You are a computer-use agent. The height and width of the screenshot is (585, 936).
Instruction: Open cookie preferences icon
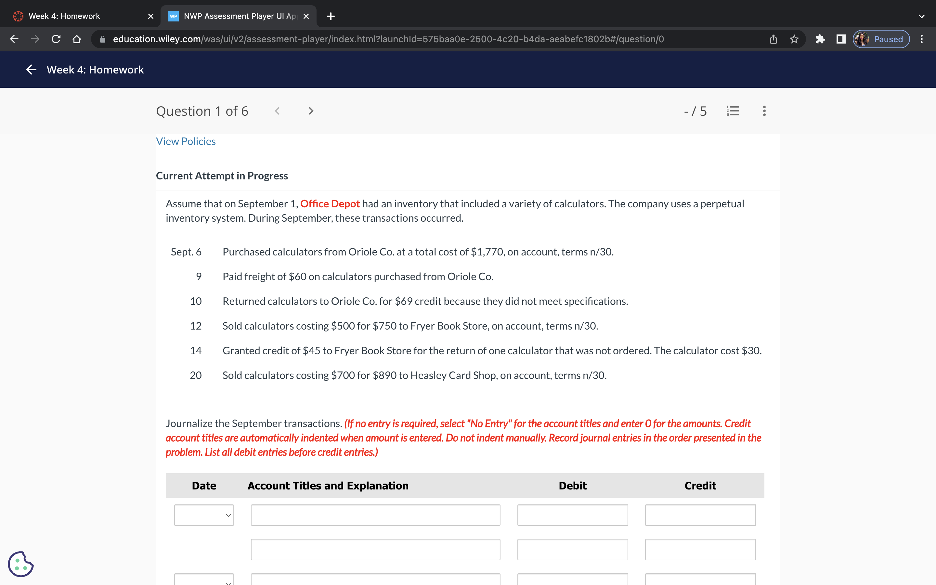20,564
